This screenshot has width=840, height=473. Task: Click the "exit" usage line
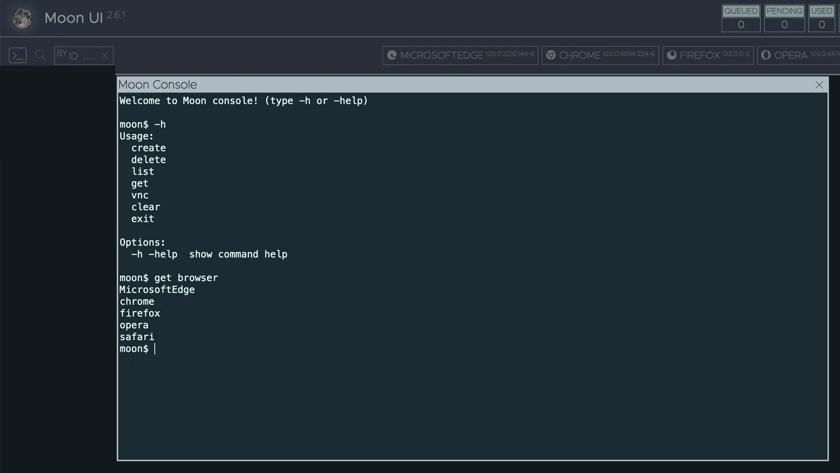point(143,219)
